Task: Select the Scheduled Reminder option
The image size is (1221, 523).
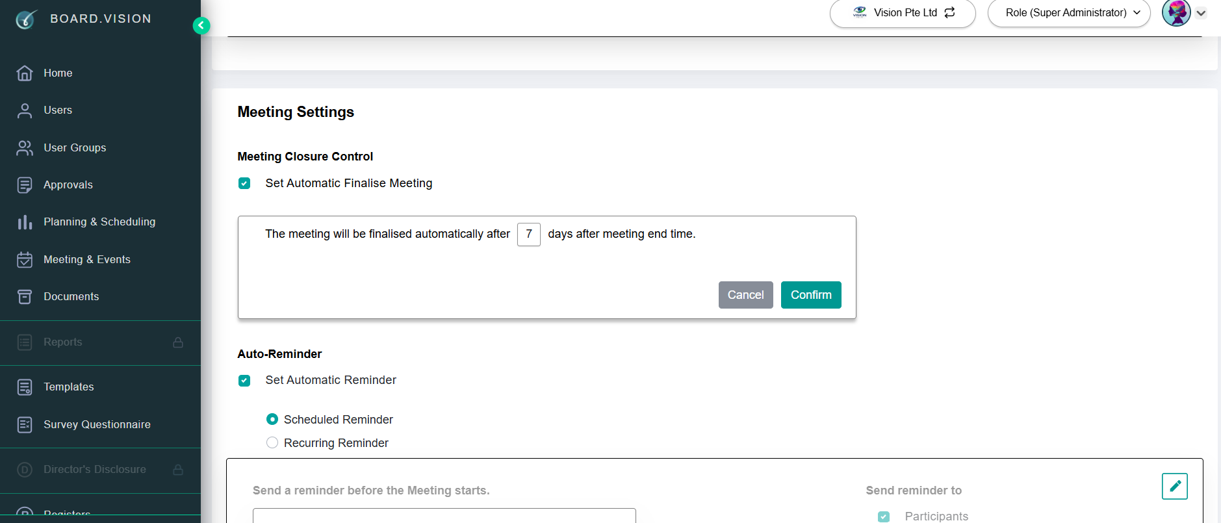Action: pyautogui.click(x=272, y=419)
